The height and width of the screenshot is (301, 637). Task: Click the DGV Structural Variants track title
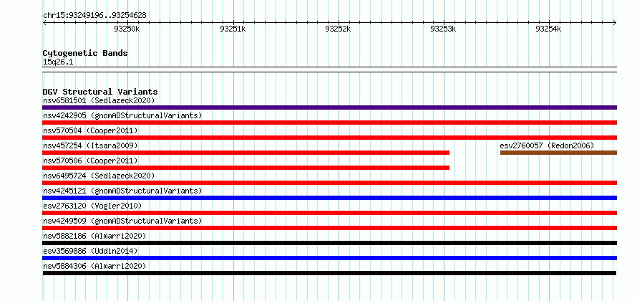100,92
